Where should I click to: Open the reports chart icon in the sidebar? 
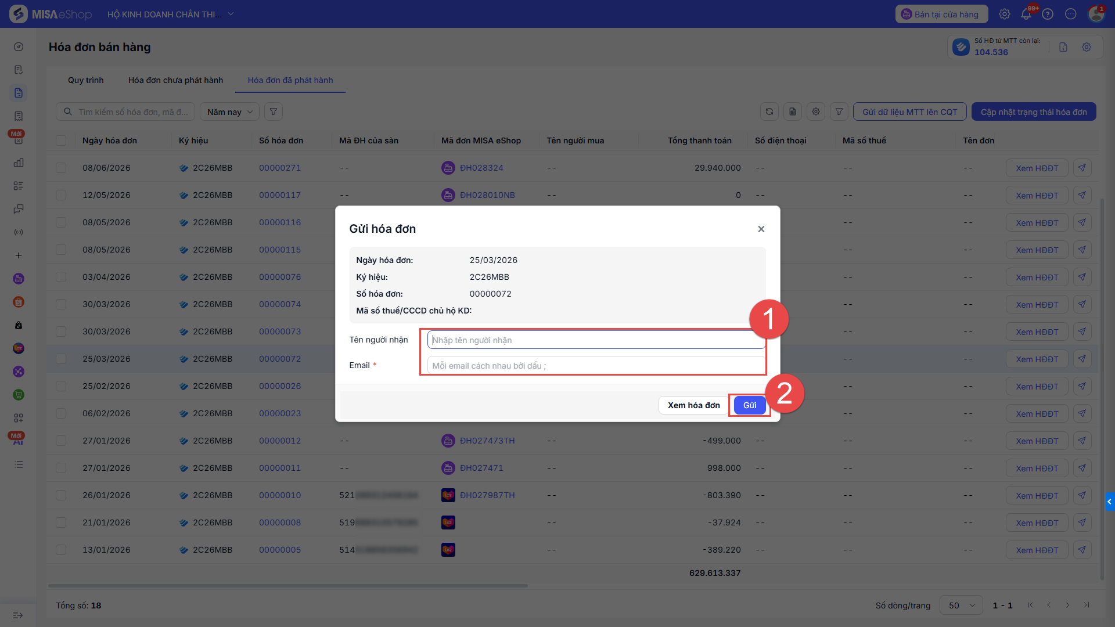point(19,163)
